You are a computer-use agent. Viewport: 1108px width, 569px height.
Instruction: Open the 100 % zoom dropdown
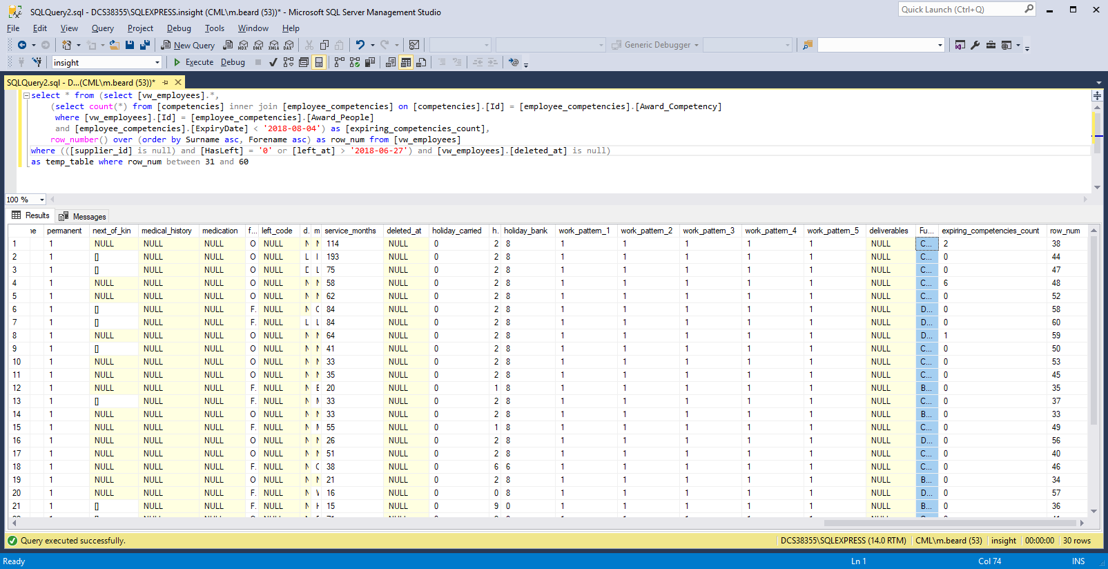42,200
